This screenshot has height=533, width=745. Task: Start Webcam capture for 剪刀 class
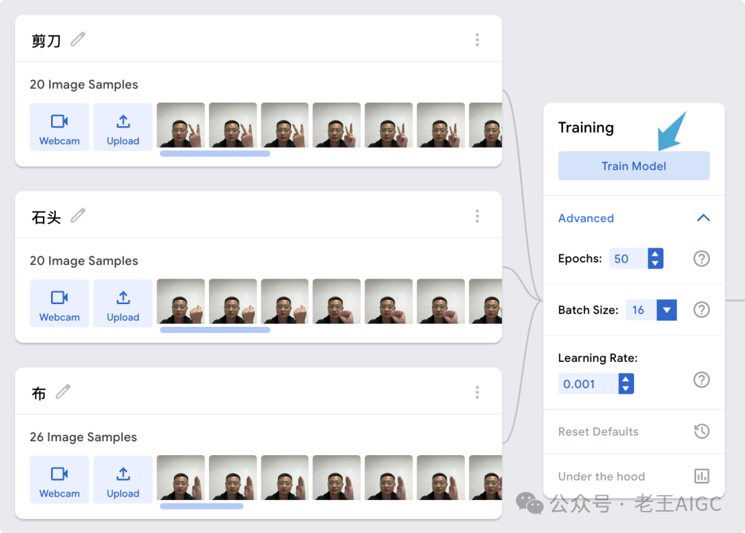pyautogui.click(x=59, y=128)
